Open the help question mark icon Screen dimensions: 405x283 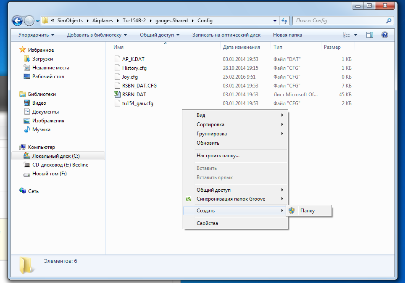(x=384, y=35)
